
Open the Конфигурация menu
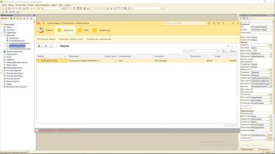pyautogui.click(x=21, y=5)
